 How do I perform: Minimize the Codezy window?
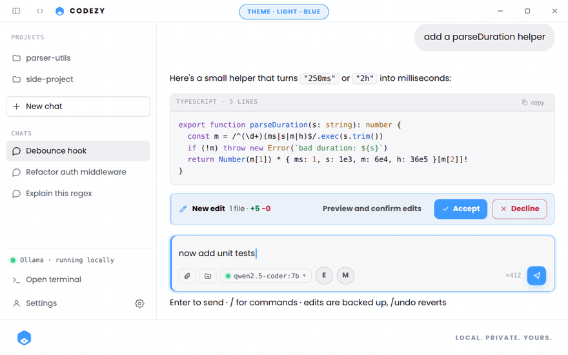click(500, 11)
